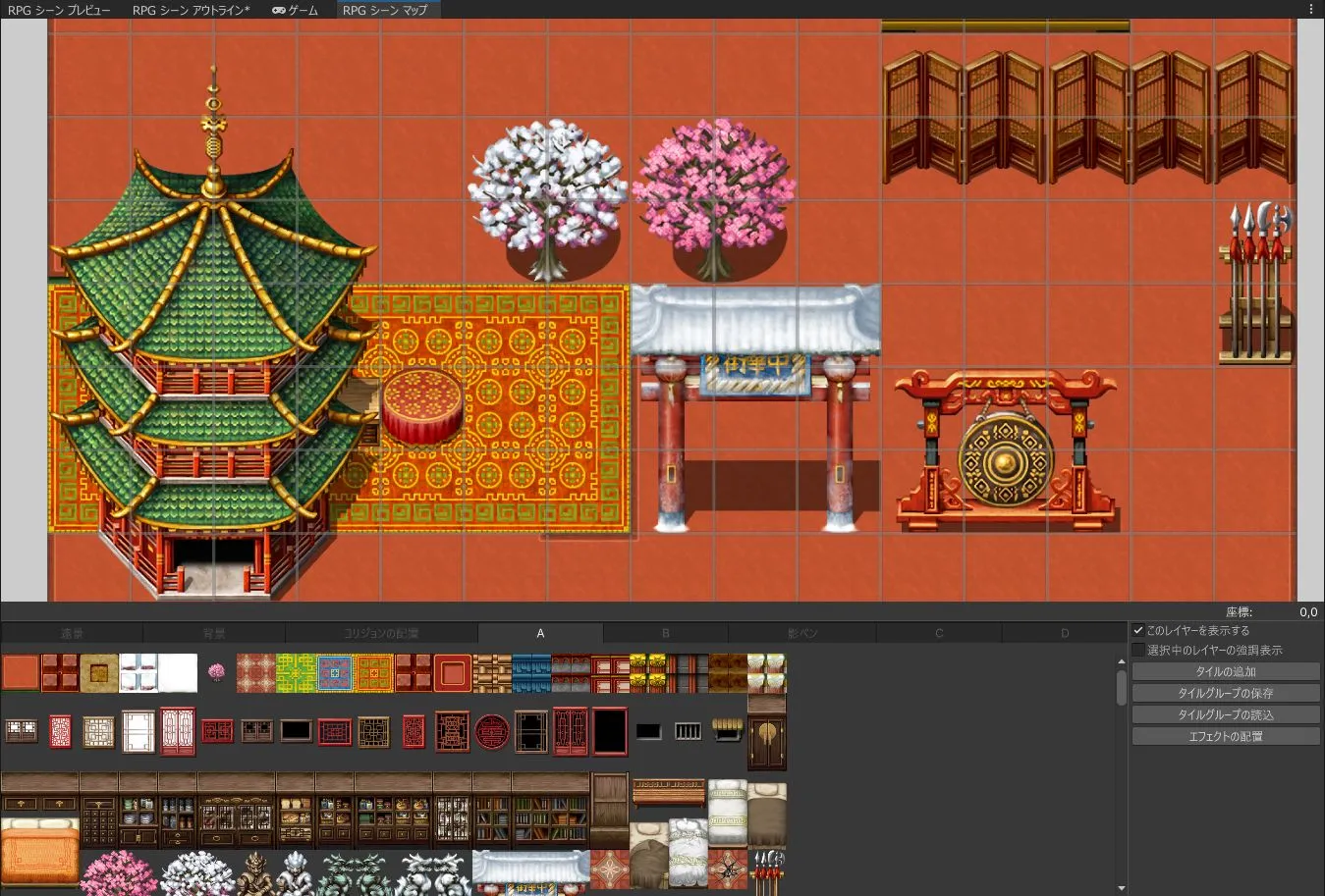
Task: Uncheck 'このレイヤーを表示する' checkbox
Action: [1138, 630]
